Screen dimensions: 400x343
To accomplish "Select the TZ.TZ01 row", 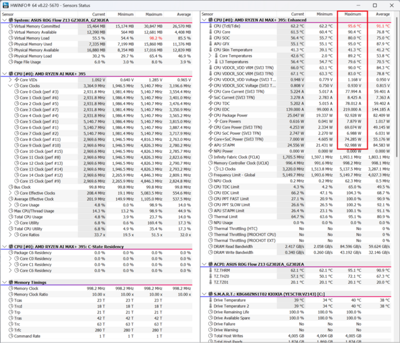I will [296, 282].
